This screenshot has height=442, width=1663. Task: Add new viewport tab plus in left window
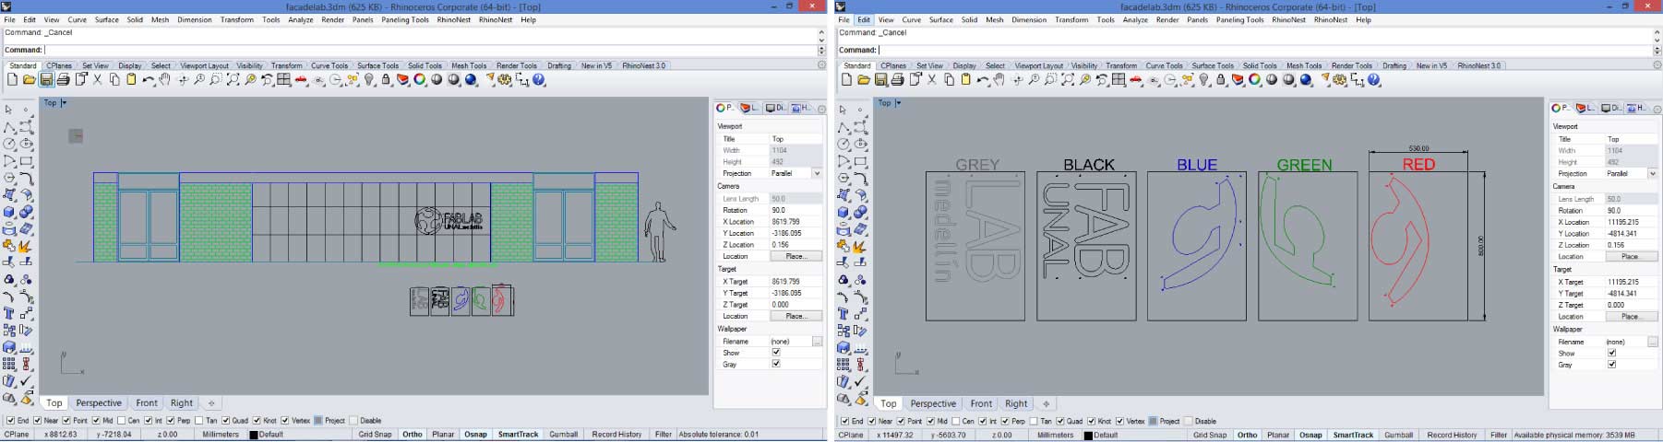tap(211, 403)
